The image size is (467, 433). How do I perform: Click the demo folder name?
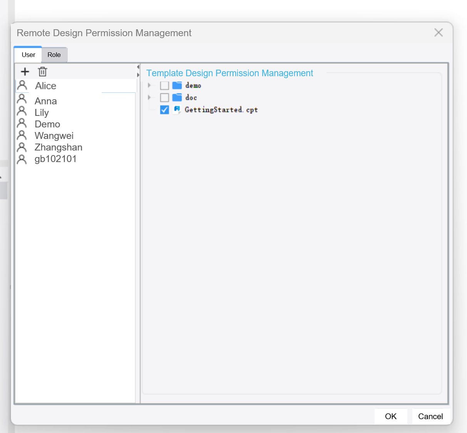tap(193, 85)
